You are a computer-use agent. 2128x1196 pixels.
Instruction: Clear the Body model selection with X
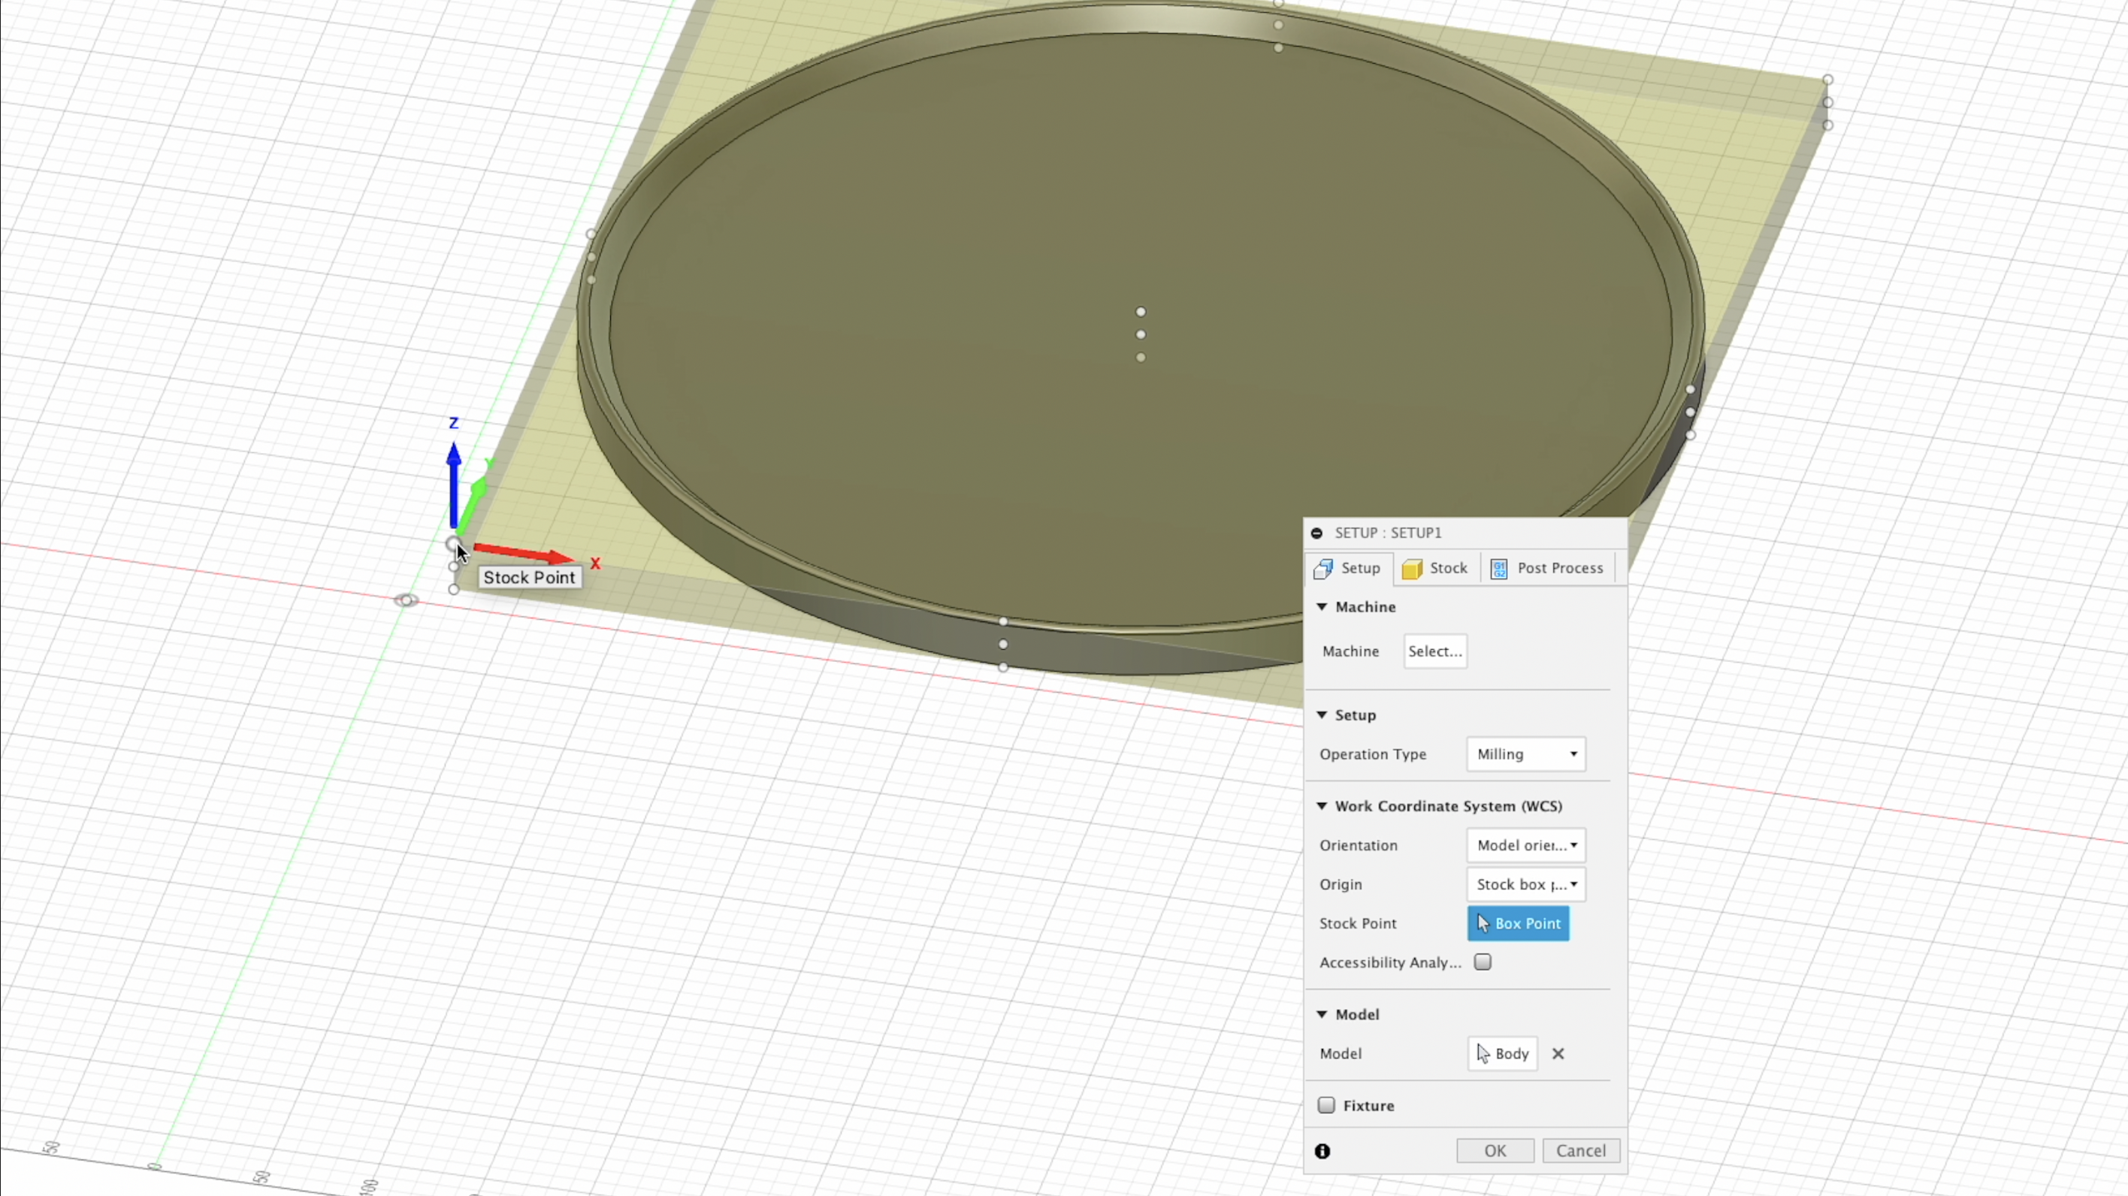[x=1558, y=1053]
